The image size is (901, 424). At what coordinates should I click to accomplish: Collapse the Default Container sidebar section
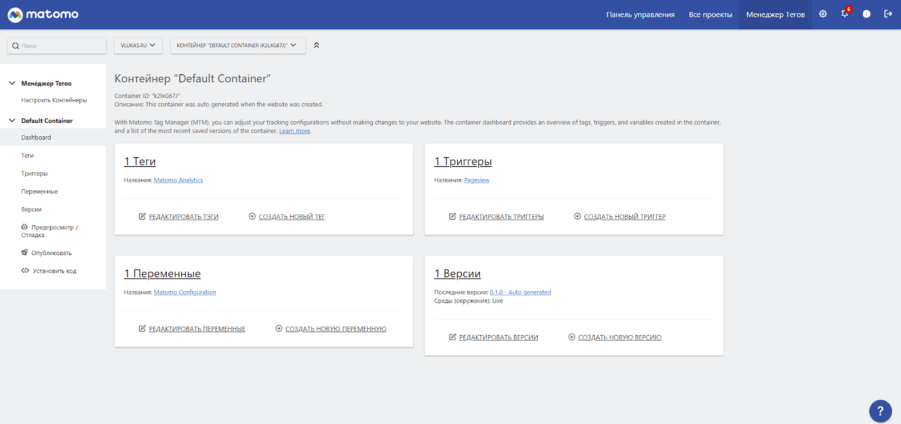12,120
